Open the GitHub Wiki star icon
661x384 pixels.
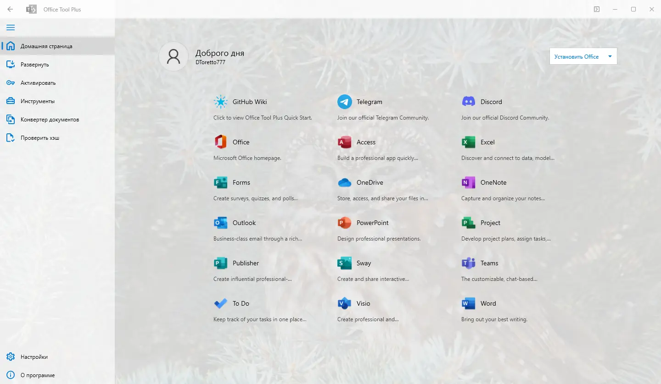tap(221, 102)
